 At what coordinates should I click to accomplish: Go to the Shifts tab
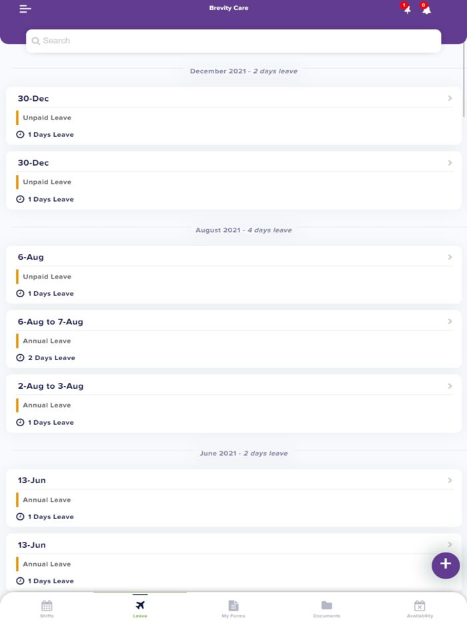pos(47,608)
